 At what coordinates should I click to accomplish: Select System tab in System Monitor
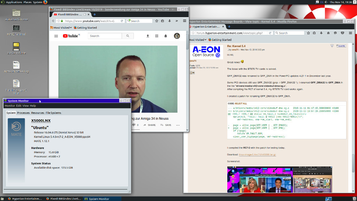coord(11,113)
